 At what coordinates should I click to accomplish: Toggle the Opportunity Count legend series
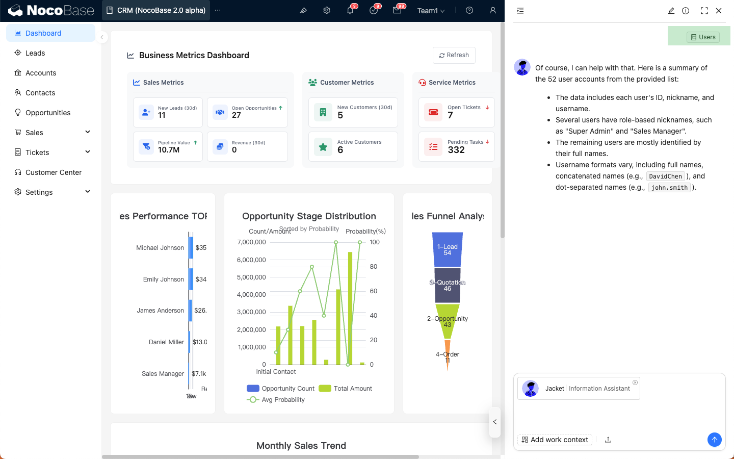tap(281, 389)
